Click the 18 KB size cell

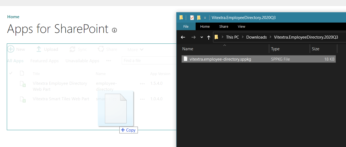click(x=329, y=59)
